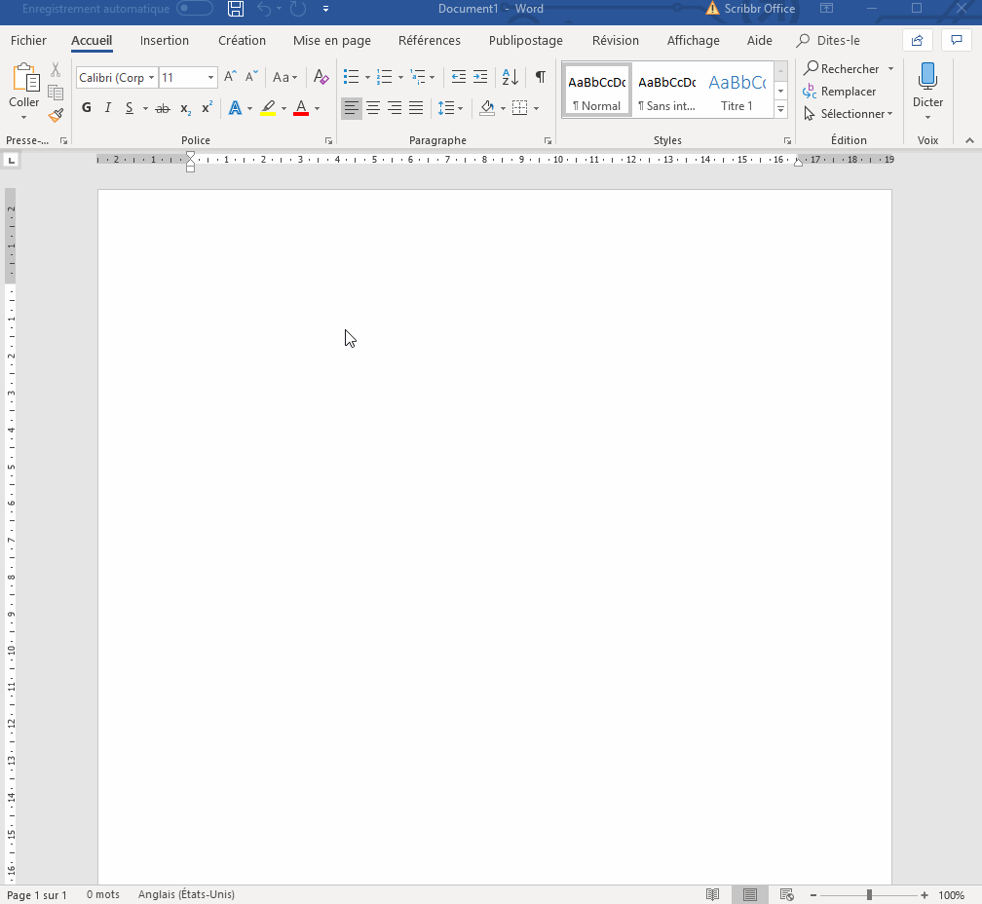Increase font size with the A-up icon
The height and width of the screenshot is (904, 982).
(x=231, y=77)
